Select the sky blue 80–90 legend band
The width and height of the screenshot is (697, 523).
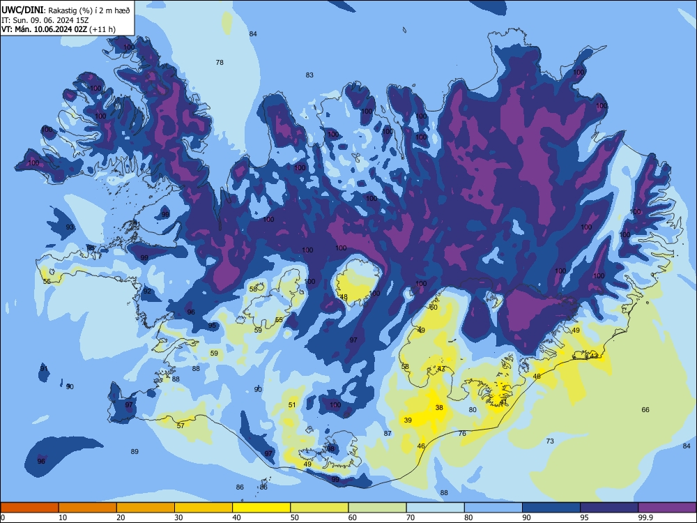click(493, 508)
